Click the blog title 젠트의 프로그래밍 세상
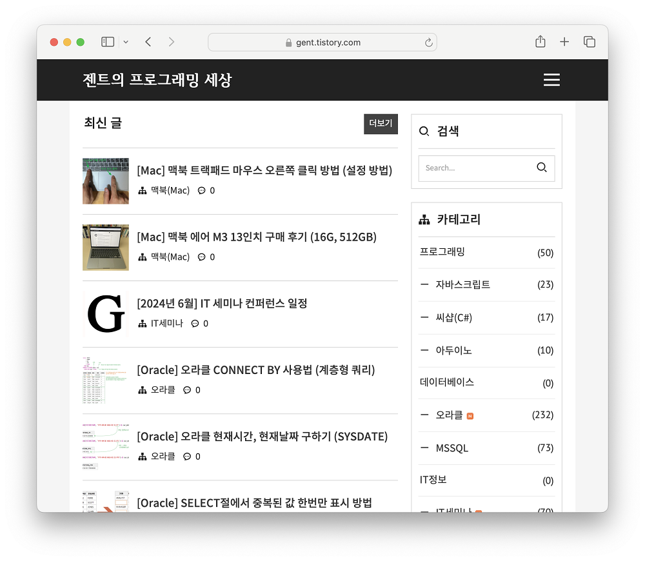The height and width of the screenshot is (561, 645). coord(157,80)
